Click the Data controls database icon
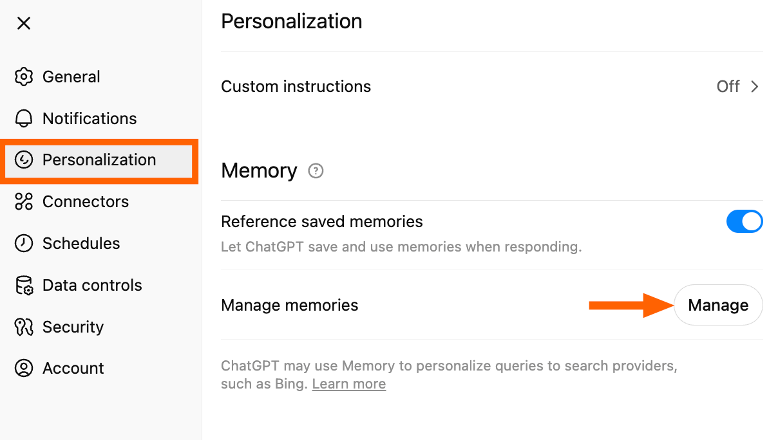 (x=24, y=285)
